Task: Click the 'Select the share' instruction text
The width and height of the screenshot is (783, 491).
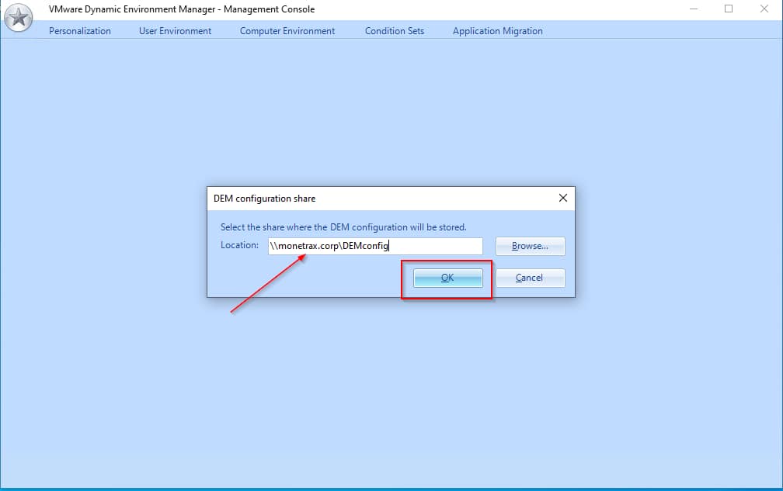Action: coord(343,227)
